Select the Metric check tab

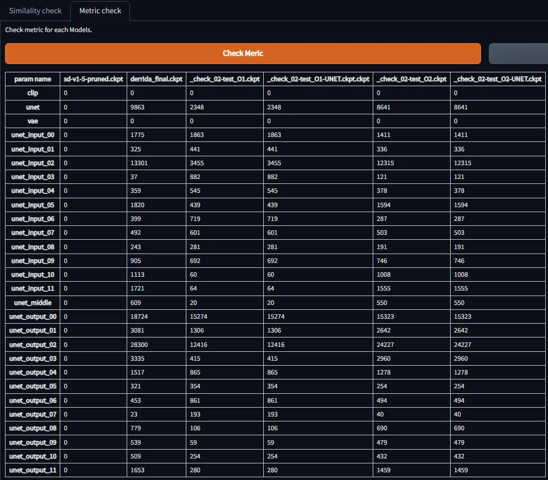click(x=100, y=11)
